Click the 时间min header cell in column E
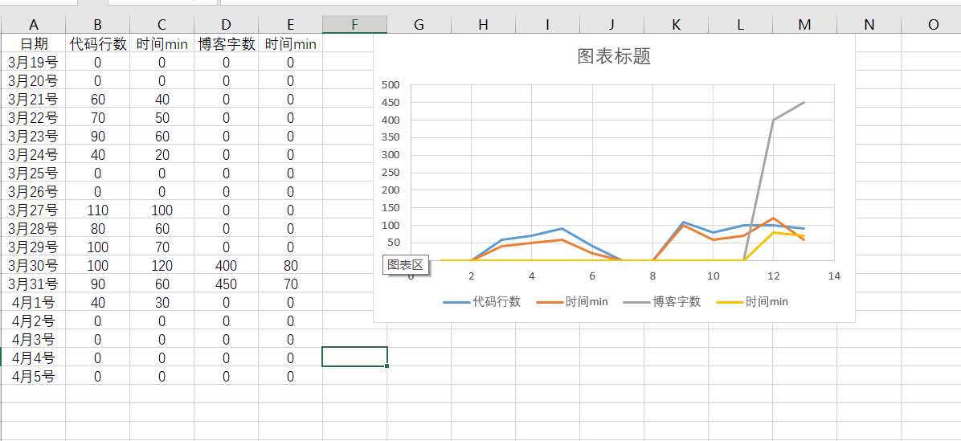 [x=291, y=43]
